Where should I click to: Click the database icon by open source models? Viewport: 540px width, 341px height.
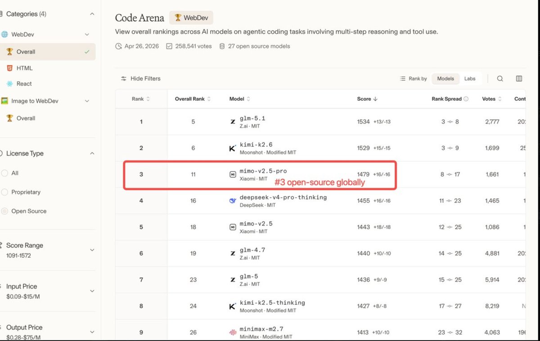222,46
